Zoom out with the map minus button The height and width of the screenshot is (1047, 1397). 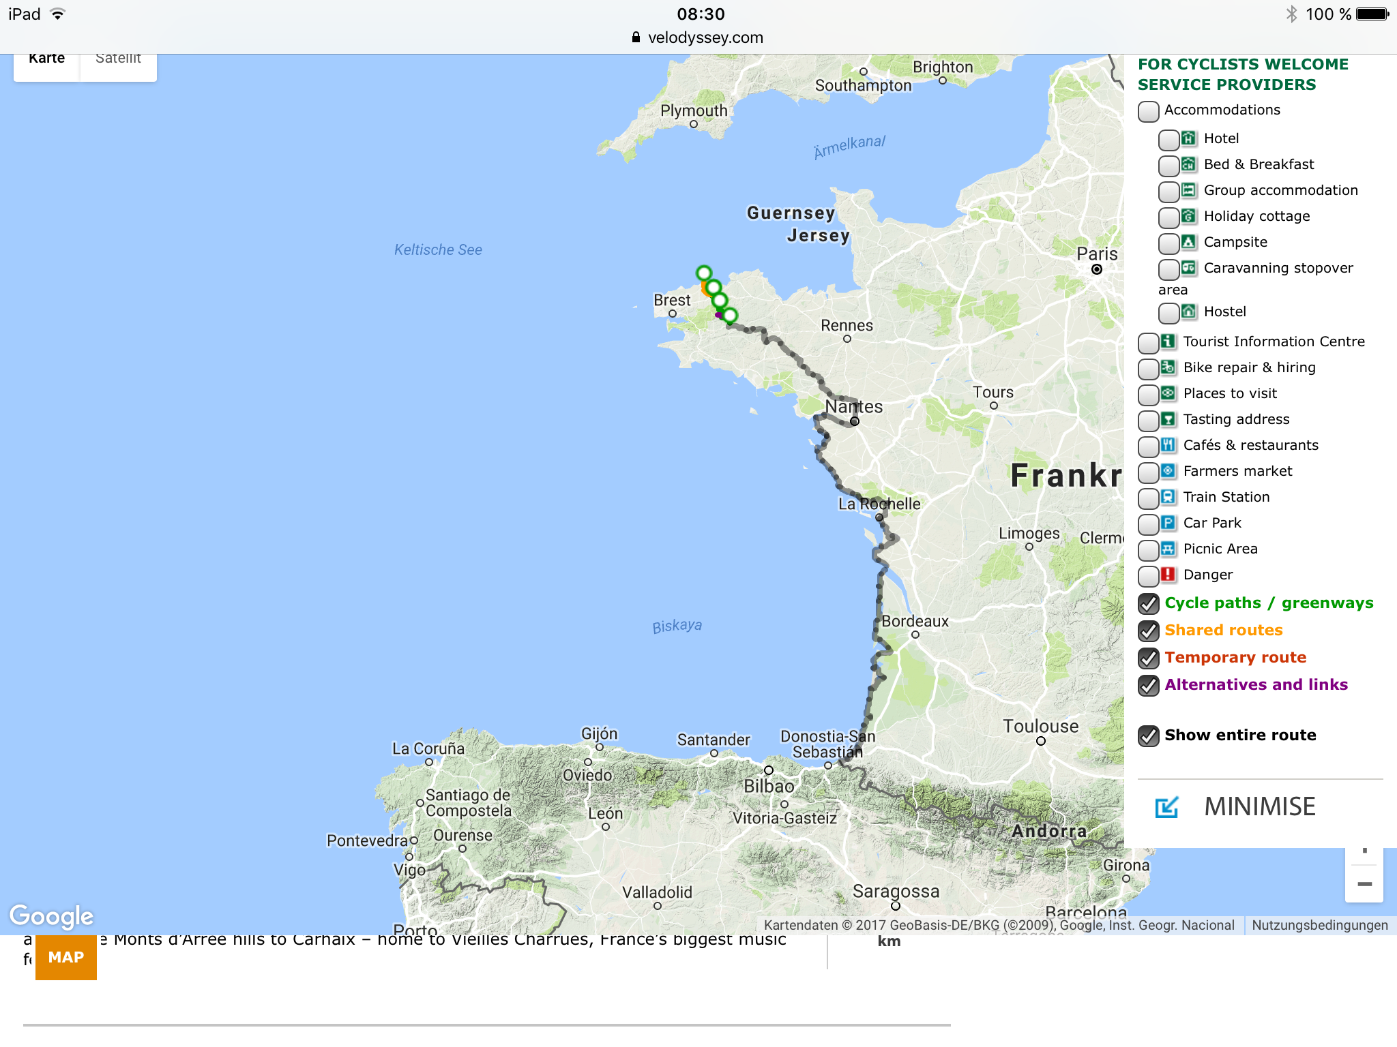click(x=1364, y=884)
